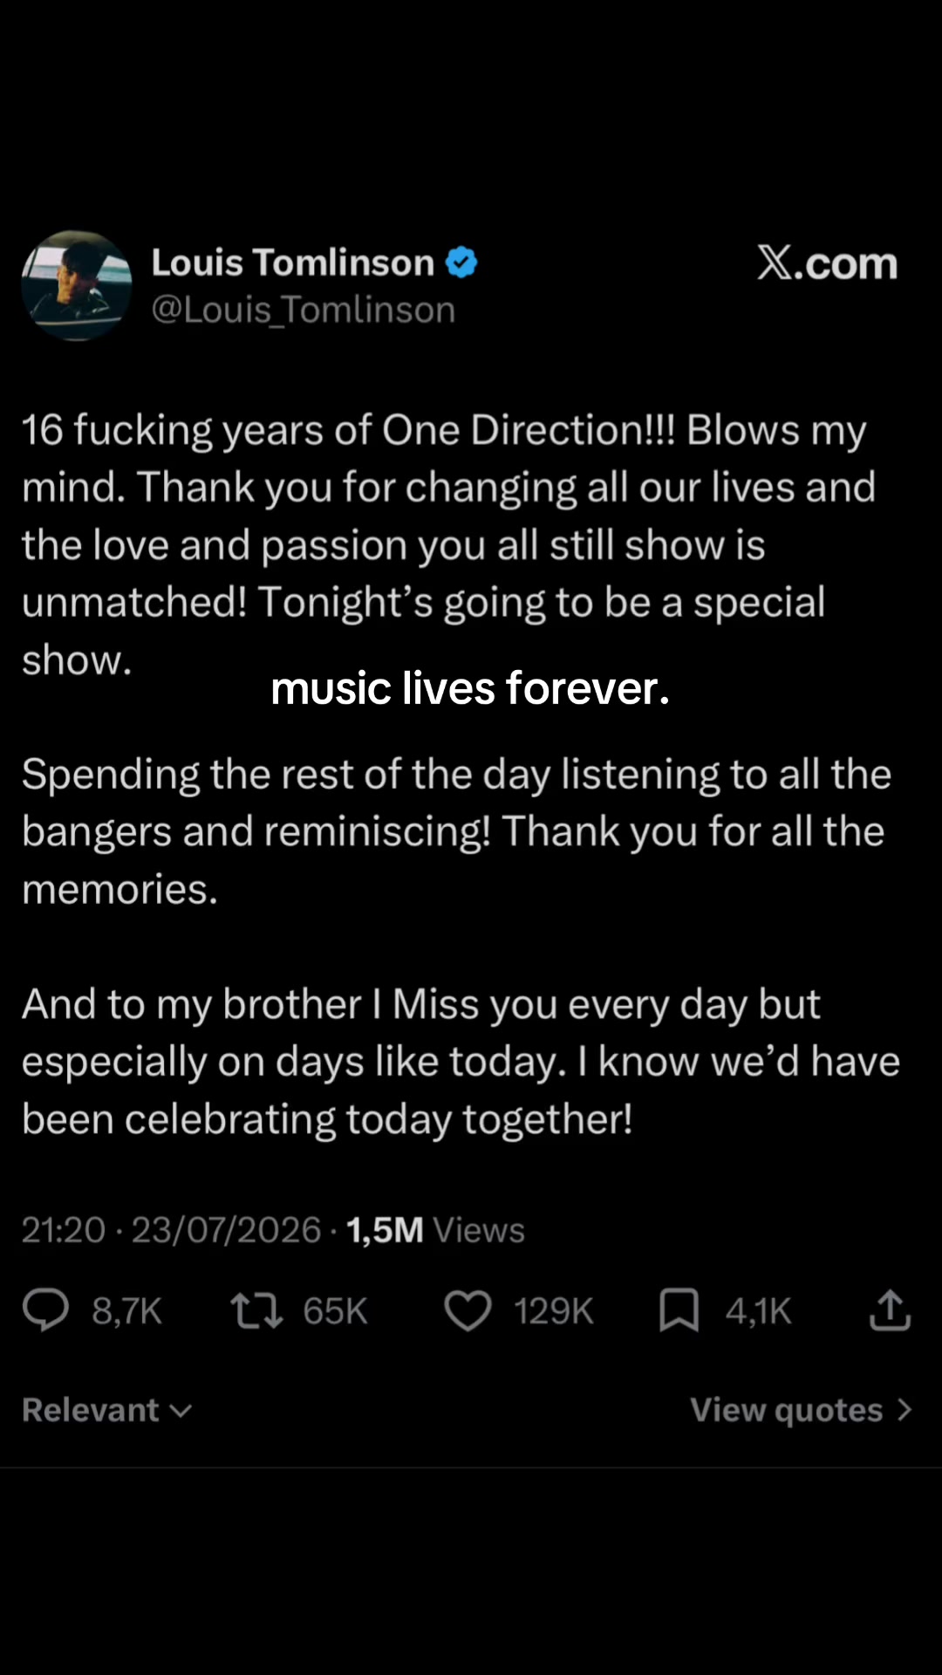Click the blue verified badge
The width and height of the screenshot is (942, 1675).
461,262
